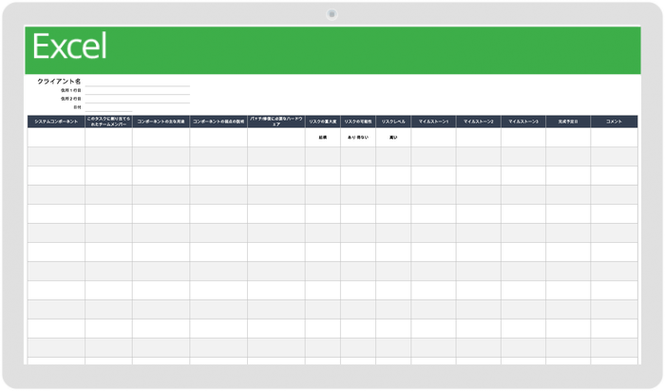This screenshot has width=665, height=391.
Task: Select the リスクレベル column header
Action: tap(393, 121)
